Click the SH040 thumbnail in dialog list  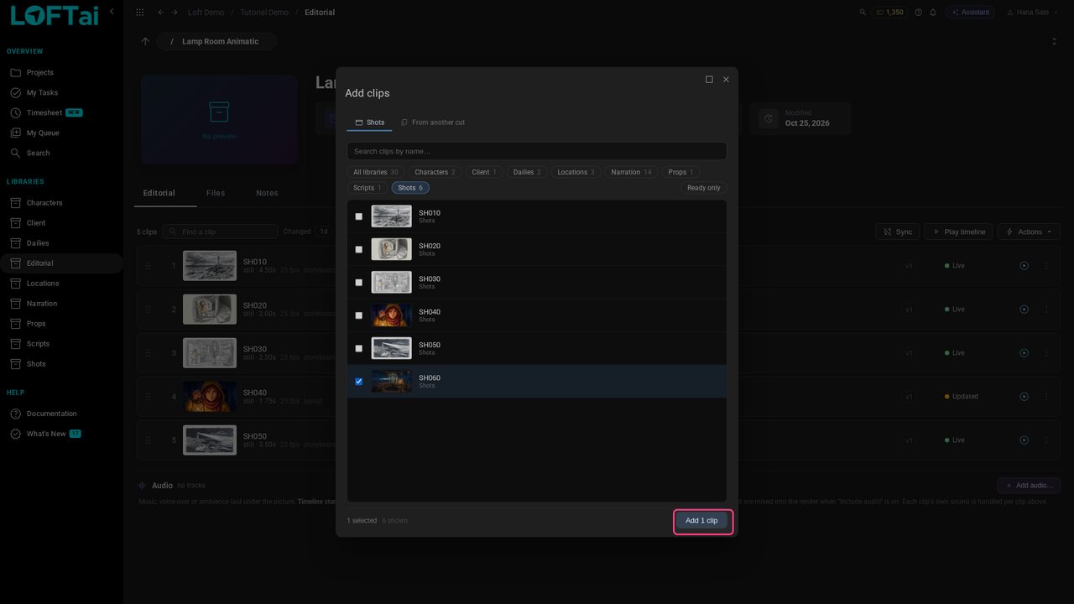(x=392, y=315)
